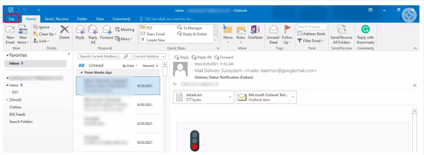424x155 pixels.
Task: Open the More respond options dropdown
Action: coord(123,39)
